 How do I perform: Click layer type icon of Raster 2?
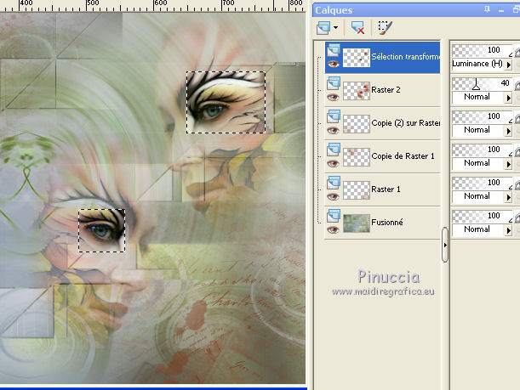pyautogui.click(x=334, y=83)
